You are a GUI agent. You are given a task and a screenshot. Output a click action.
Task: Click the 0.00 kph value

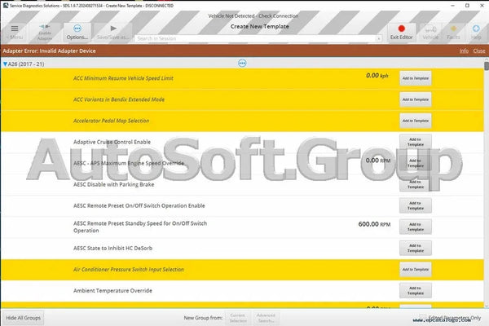377,76
